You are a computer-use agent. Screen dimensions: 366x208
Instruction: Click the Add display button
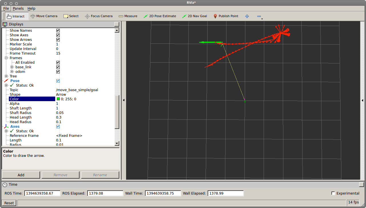(x=21, y=175)
